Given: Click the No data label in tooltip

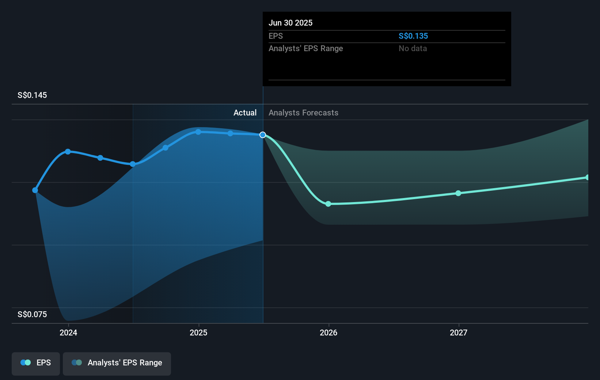Looking at the screenshot, I should [x=413, y=48].
